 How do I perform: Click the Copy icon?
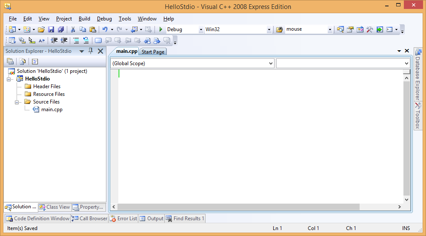tap(83, 29)
